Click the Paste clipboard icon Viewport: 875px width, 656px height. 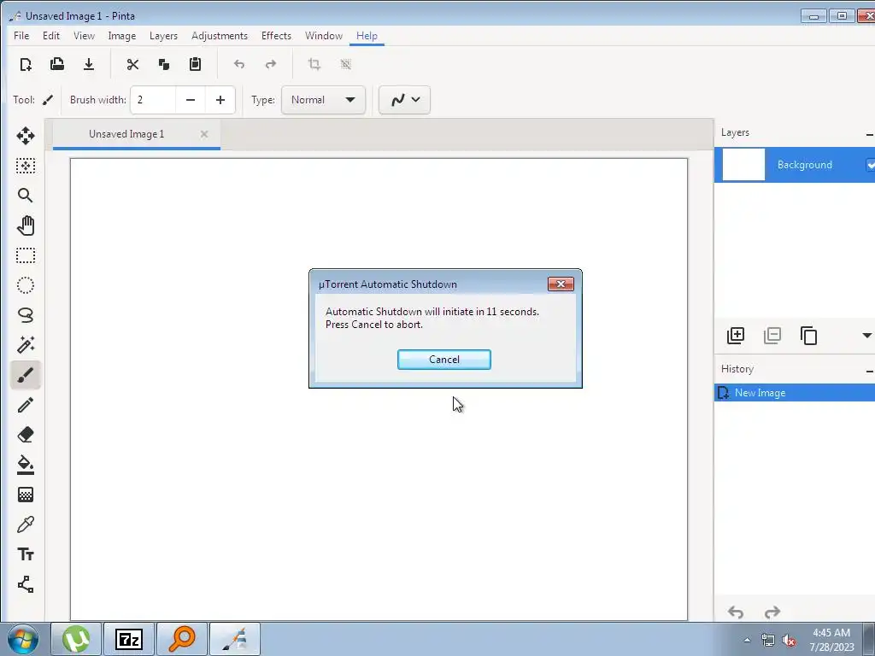[x=195, y=64]
